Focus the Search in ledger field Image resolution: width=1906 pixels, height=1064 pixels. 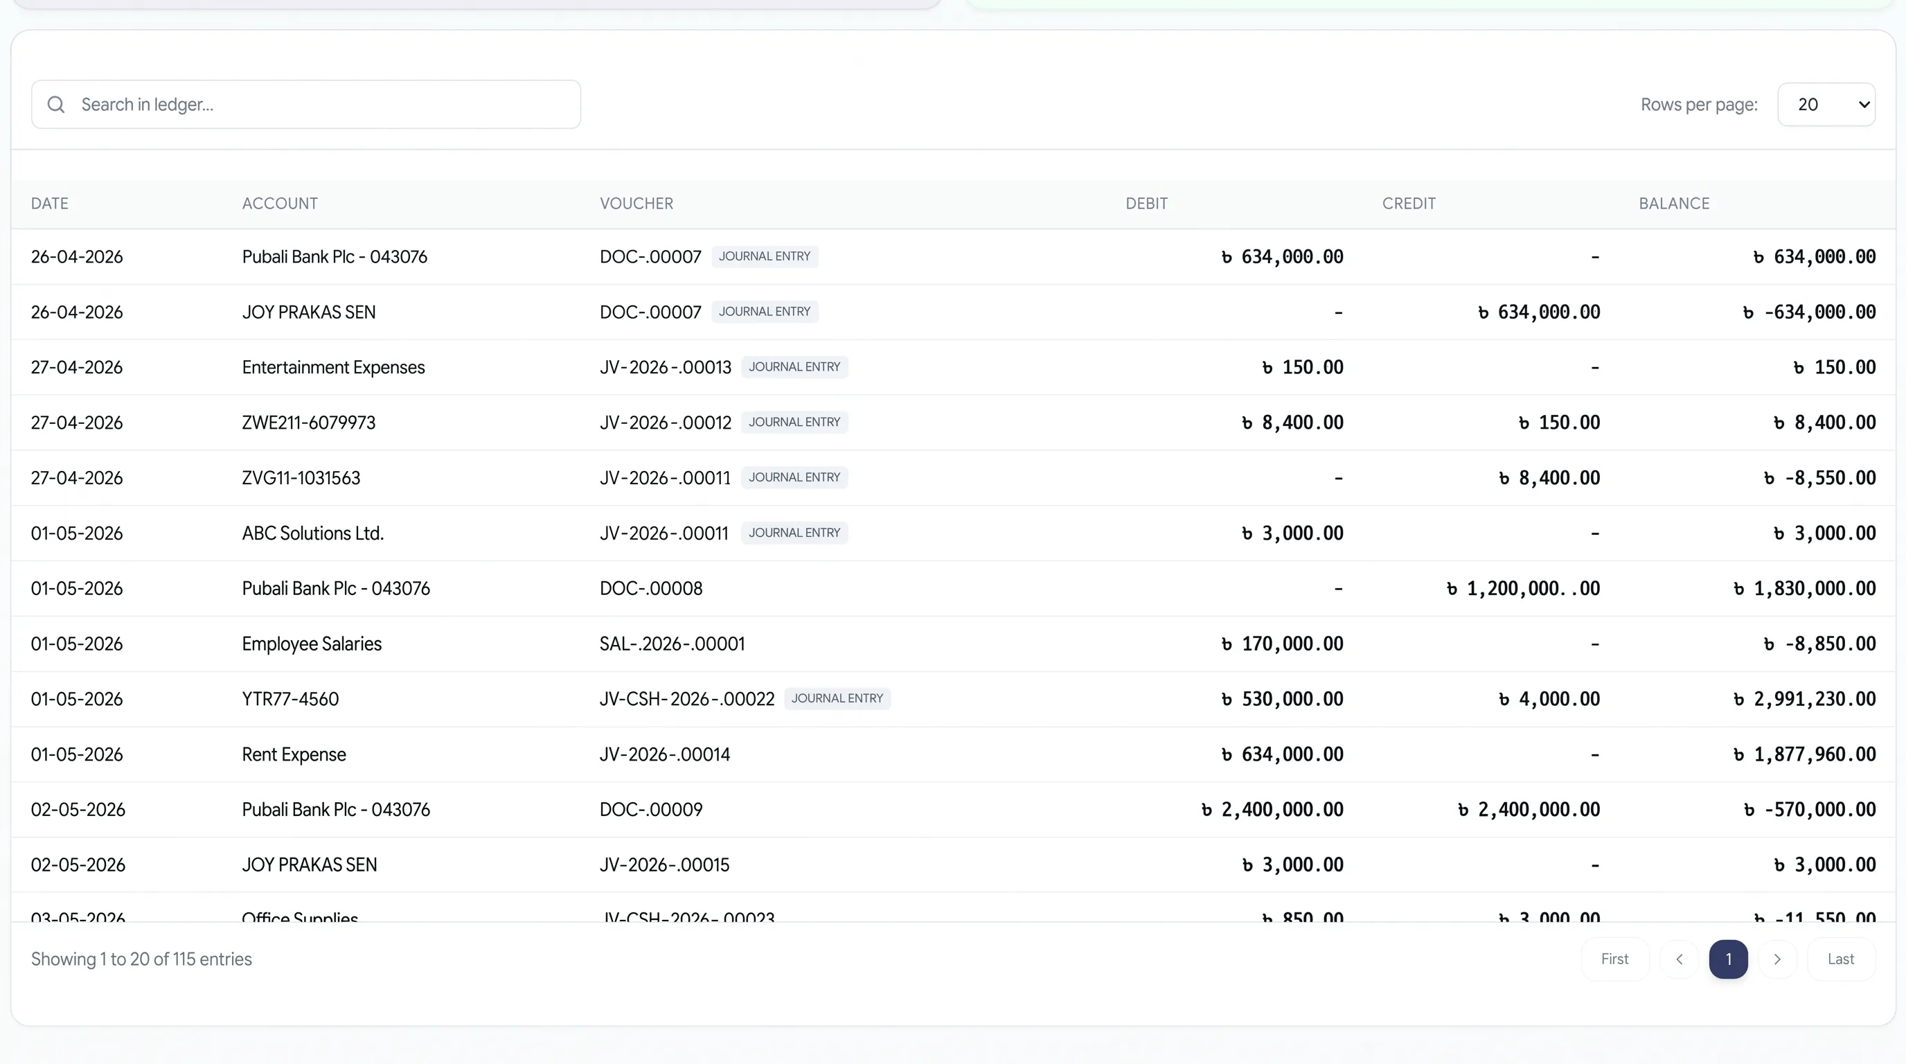[x=305, y=105]
